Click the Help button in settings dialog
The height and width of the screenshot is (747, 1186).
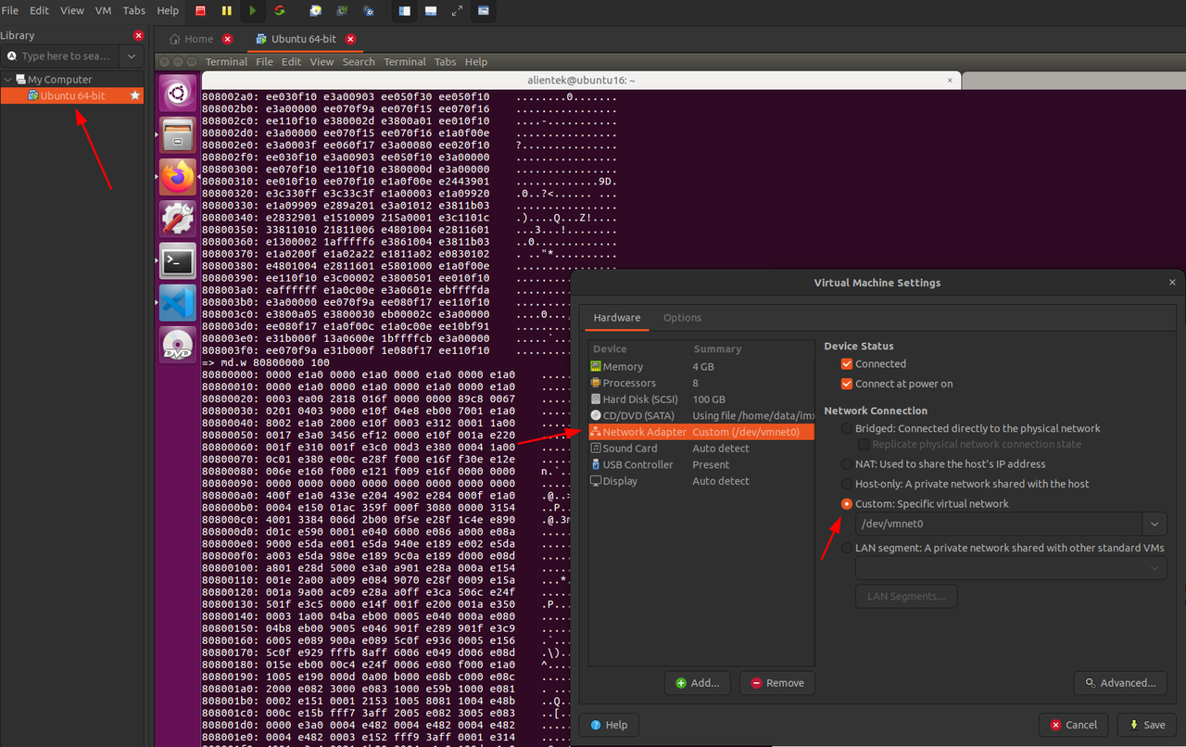pyautogui.click(x=609, y=725)
